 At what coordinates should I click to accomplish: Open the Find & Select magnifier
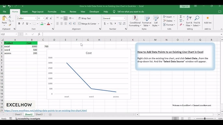coord(197,21)
